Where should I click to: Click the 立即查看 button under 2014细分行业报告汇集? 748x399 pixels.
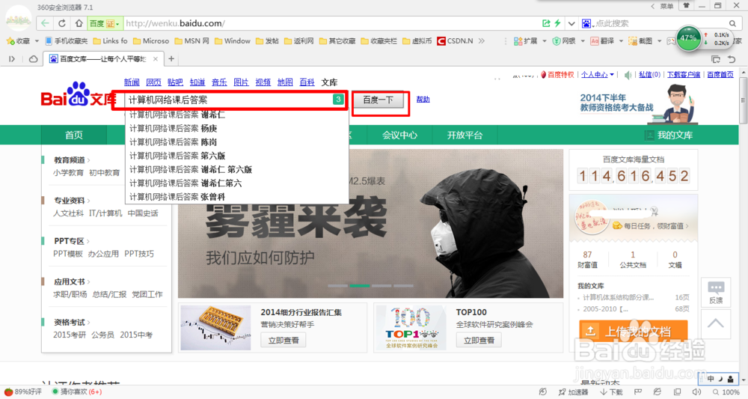point(283,341)
